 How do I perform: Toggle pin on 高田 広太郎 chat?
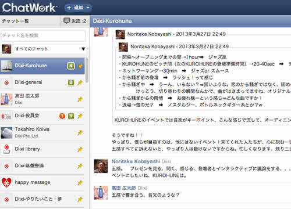tap(80, 99)
